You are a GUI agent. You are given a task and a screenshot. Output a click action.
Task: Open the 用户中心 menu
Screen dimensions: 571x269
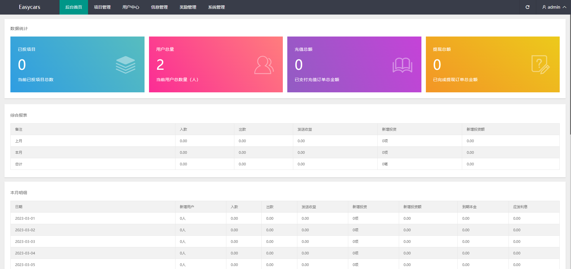pos(131,7)
